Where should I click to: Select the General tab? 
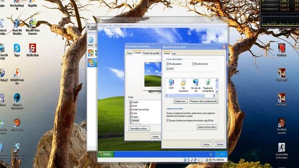(x=167, y=54)
